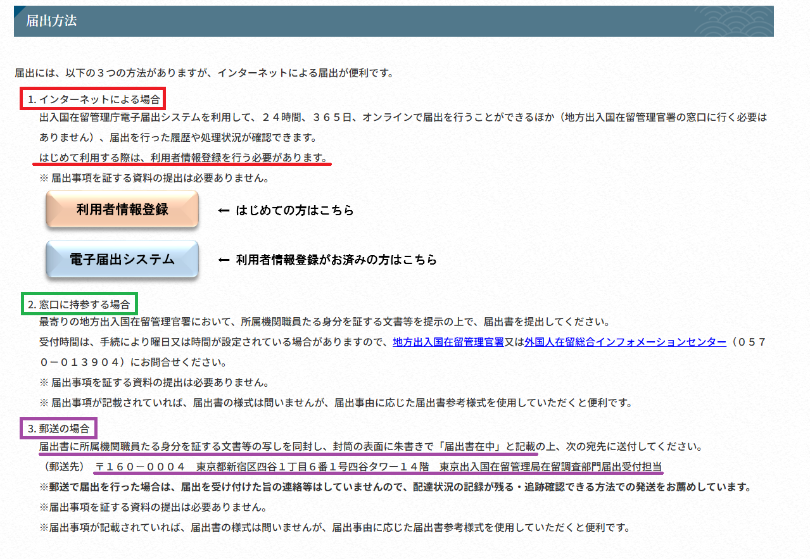Viewport: 810px width, 559px height.
Task: Click the purple-underlined 届出書在中 instruction sentence
Action: coord(288,446)
